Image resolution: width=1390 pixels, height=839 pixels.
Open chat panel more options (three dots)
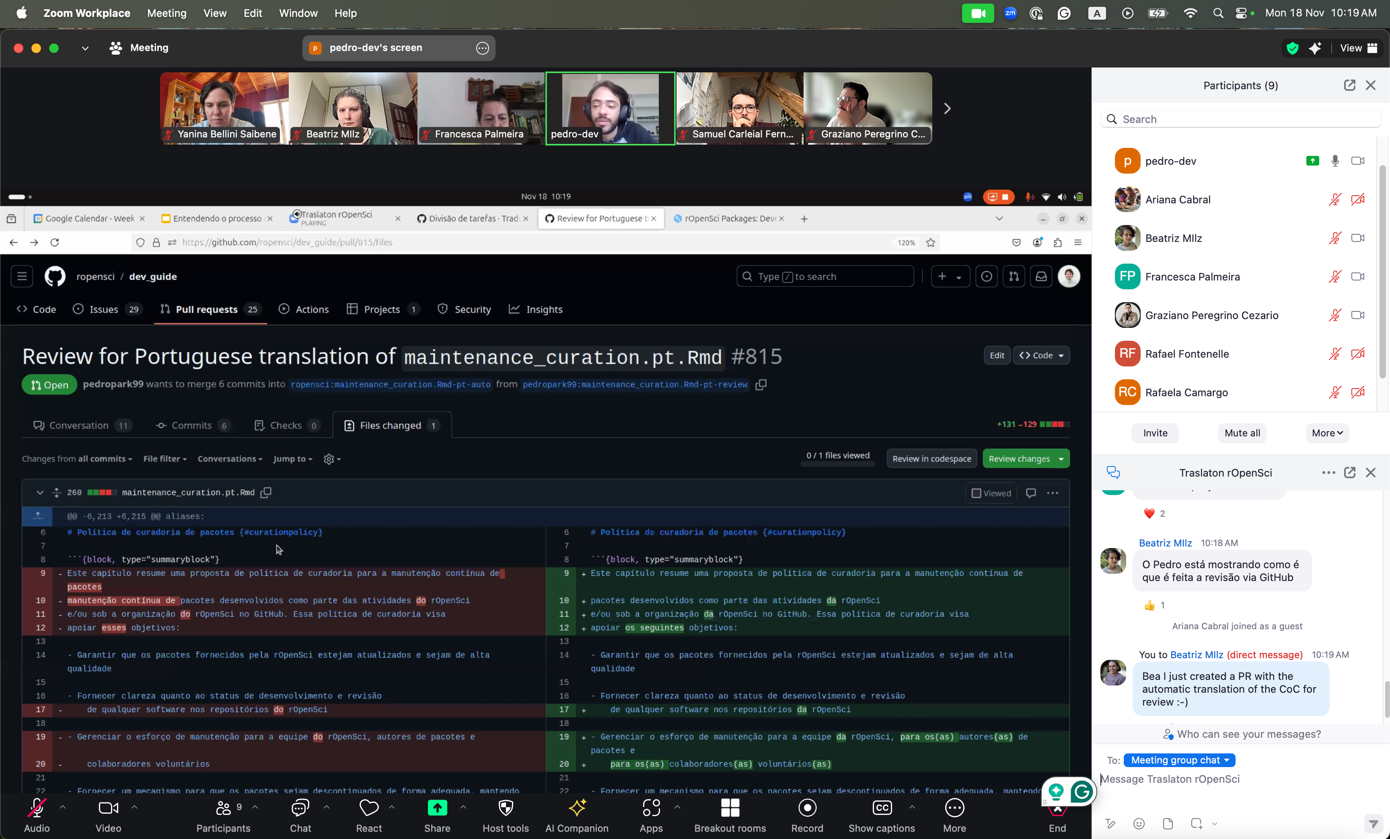coord(1328,472)
